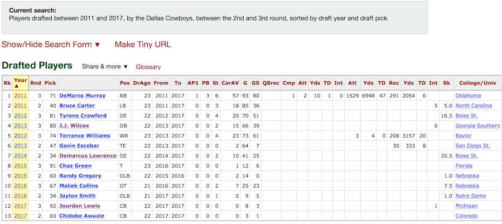The width and height of the screenshot is (502, 224).
Task: Click the Make Tiny URL link
Action: pos(143,44)
